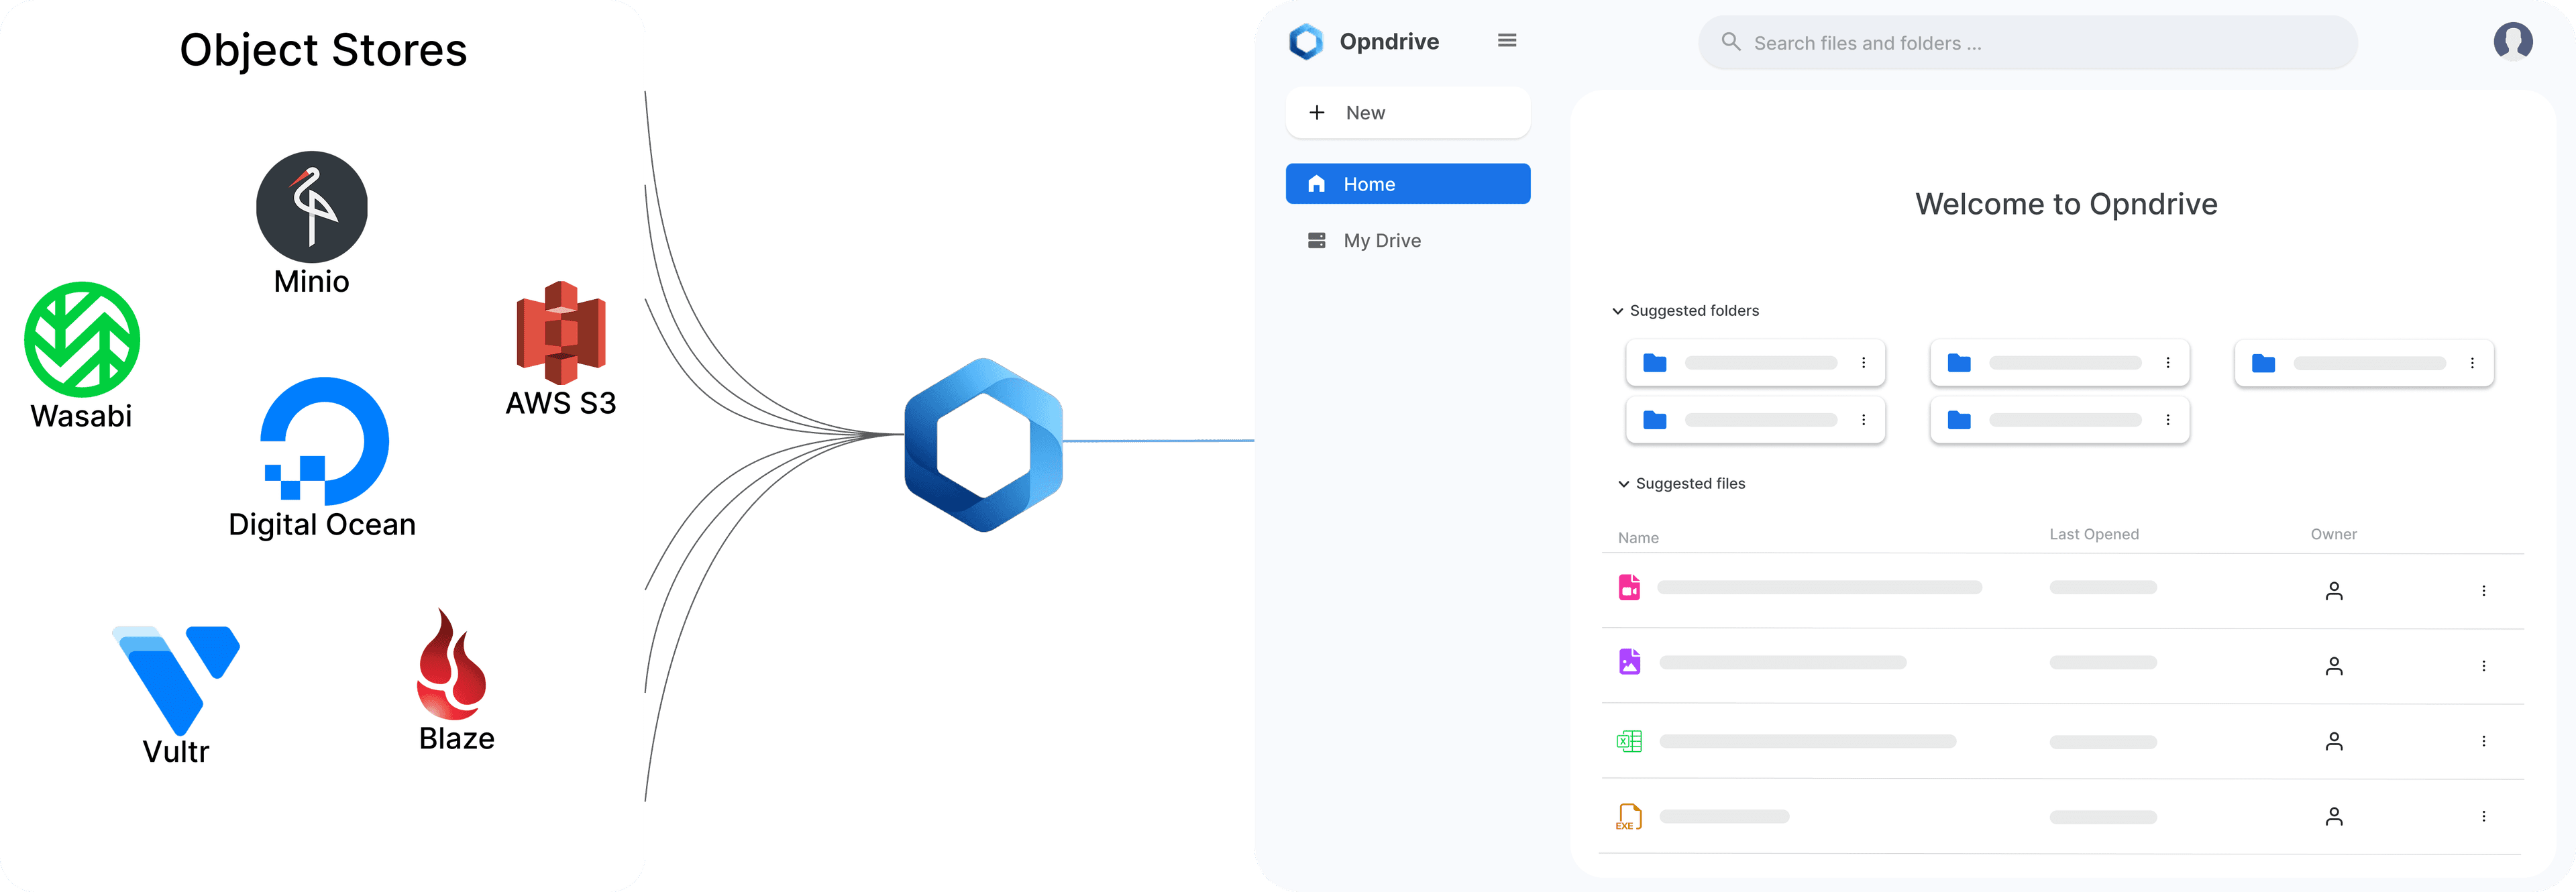Focus the Search files and folders field
The height and width of the screenshot is (892, 2576).
pos(2028,43)
